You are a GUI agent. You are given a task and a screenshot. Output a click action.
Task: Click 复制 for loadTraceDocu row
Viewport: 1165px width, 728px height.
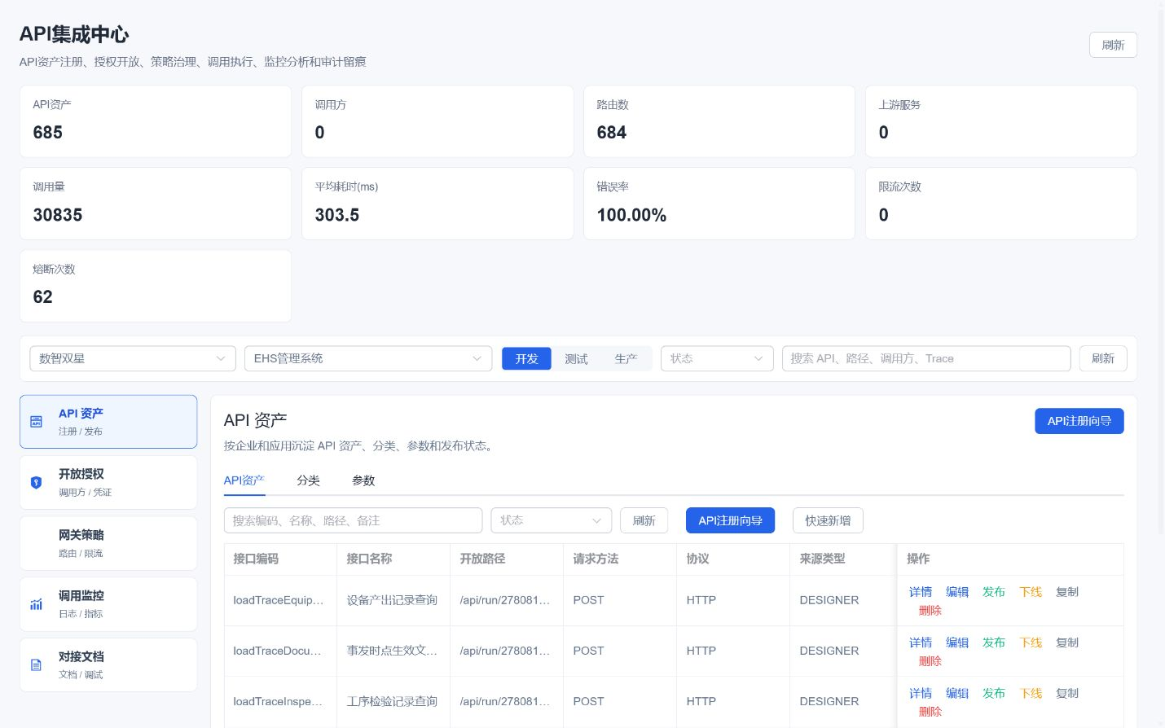point(1067,642)
